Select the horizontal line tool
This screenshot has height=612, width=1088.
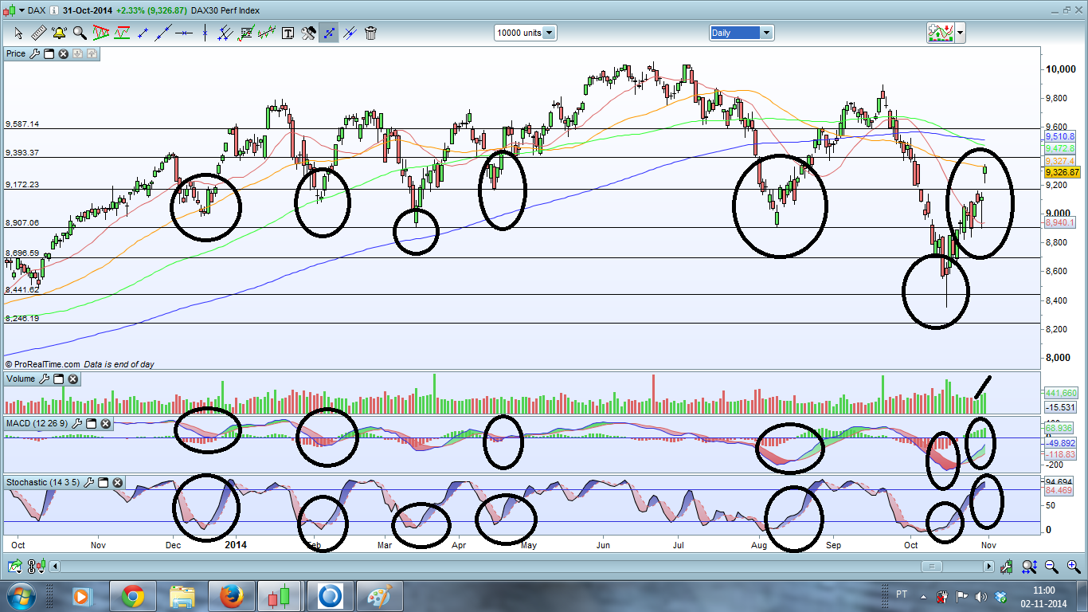tap(185, 33)
